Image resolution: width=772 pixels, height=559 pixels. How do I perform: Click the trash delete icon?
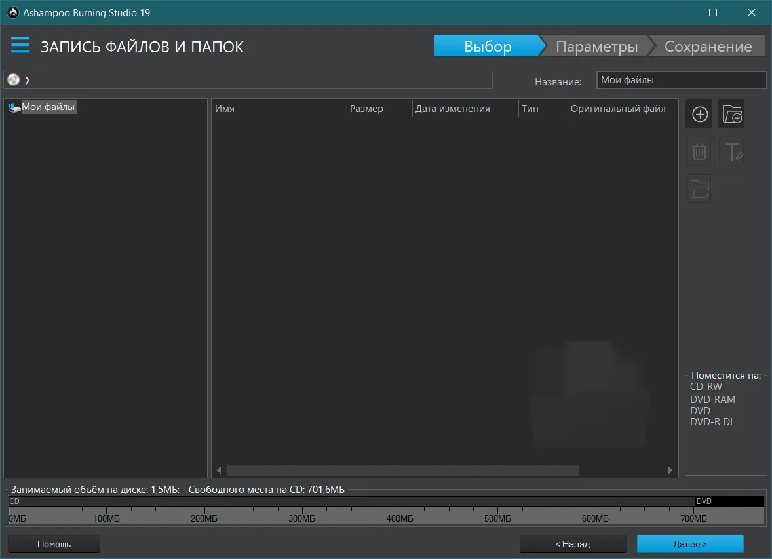click(x=699, y=151)
